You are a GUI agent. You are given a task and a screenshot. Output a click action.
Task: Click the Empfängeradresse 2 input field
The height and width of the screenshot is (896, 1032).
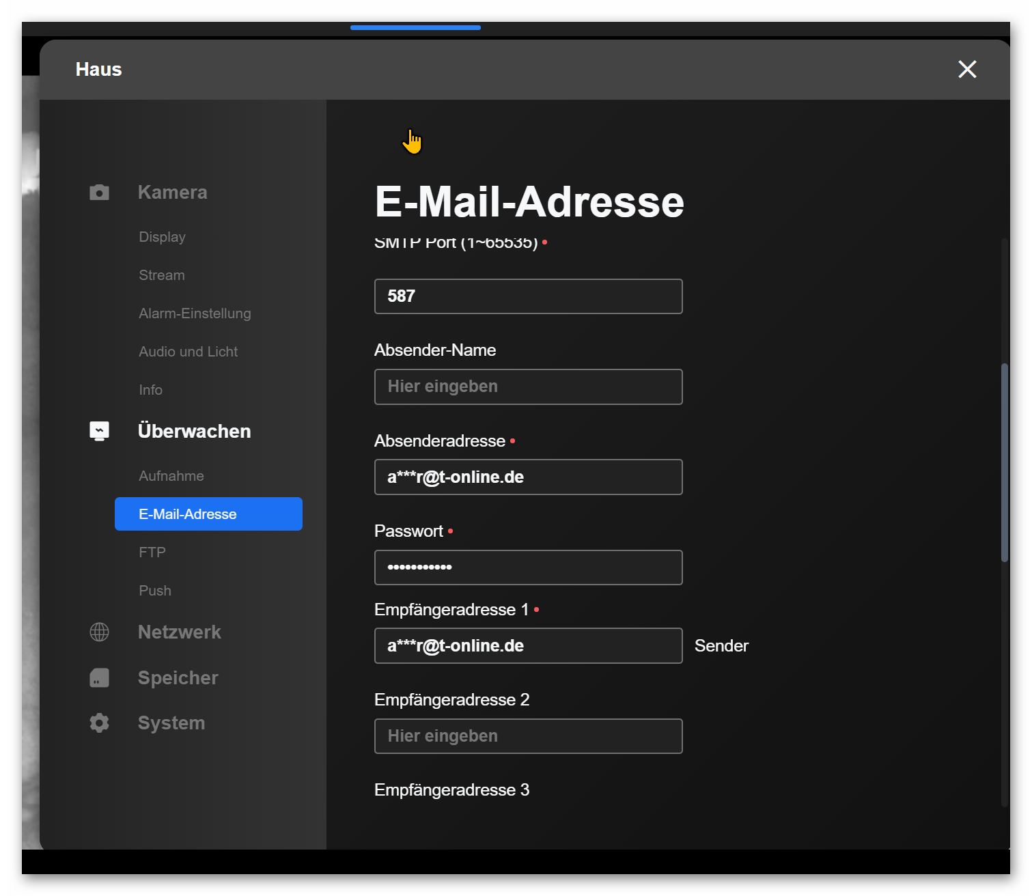(528, 736)
